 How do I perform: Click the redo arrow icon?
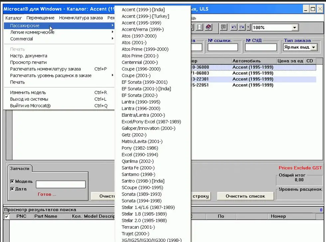point(242,27)
